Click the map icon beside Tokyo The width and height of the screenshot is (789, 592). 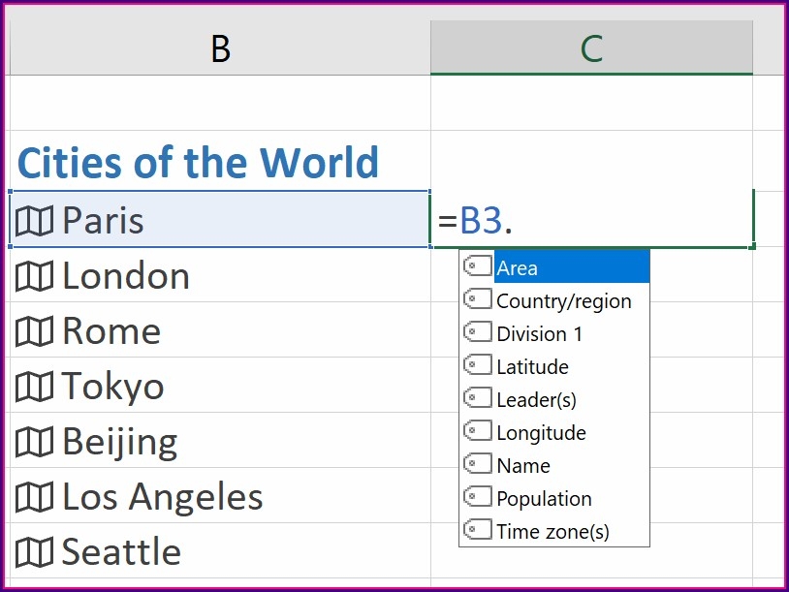pyautogui.click(x=35, y=388)
